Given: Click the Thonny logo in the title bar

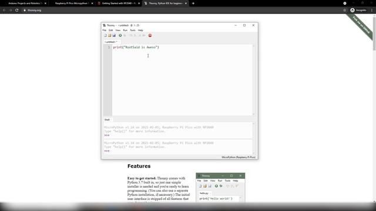Looking at the screenshot, I should coord(105,25).
